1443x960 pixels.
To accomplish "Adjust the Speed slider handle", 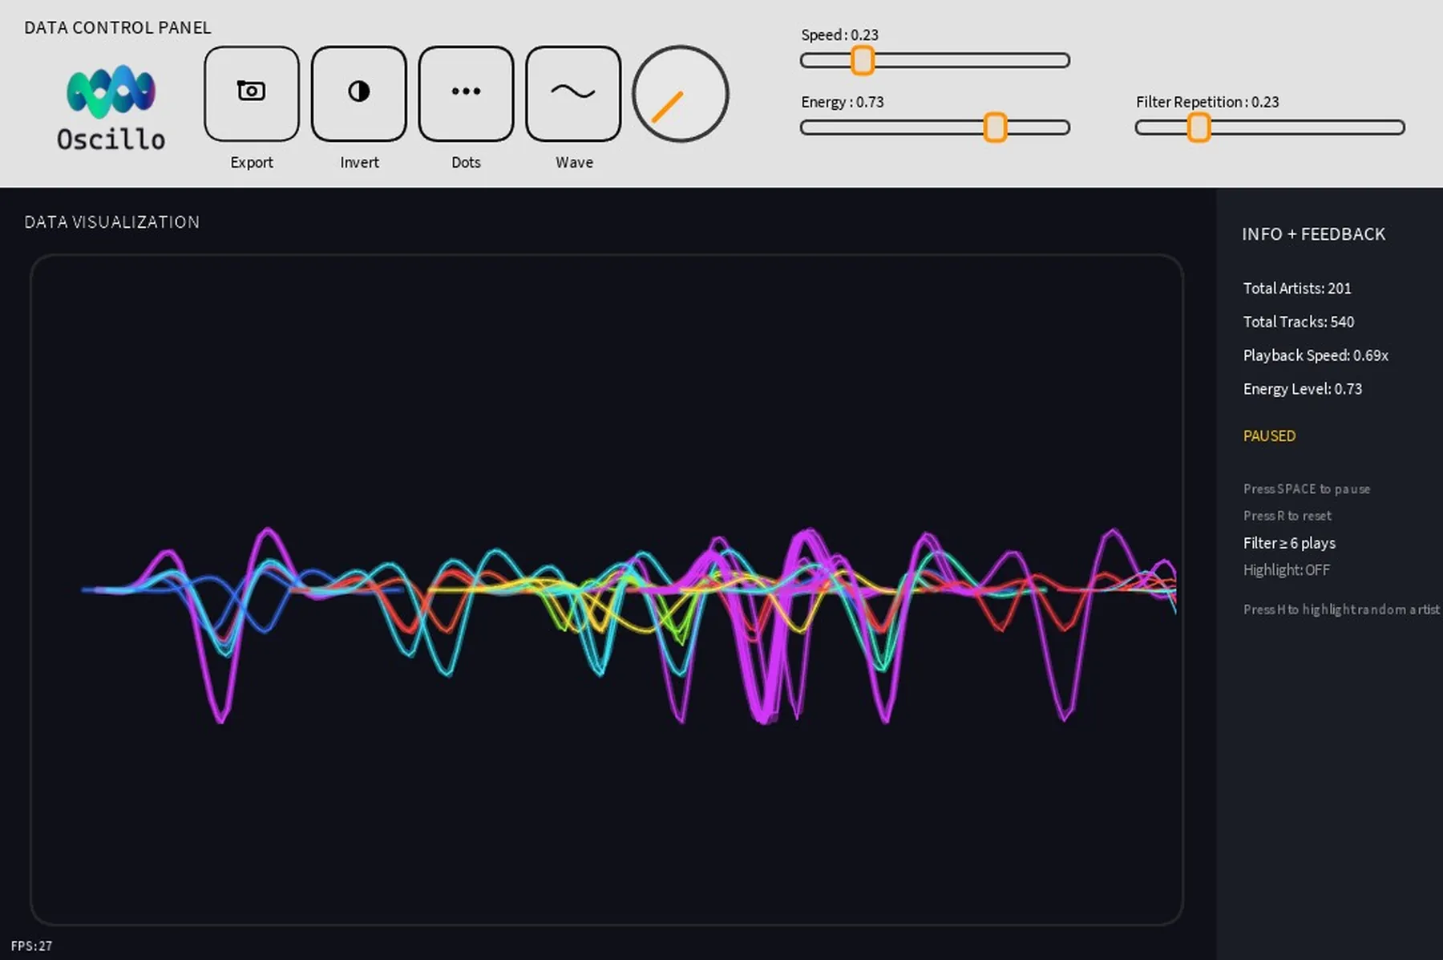I will [863, 60].
